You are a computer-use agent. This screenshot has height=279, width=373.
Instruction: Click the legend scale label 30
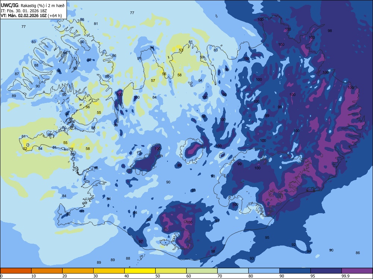[95, 276]
